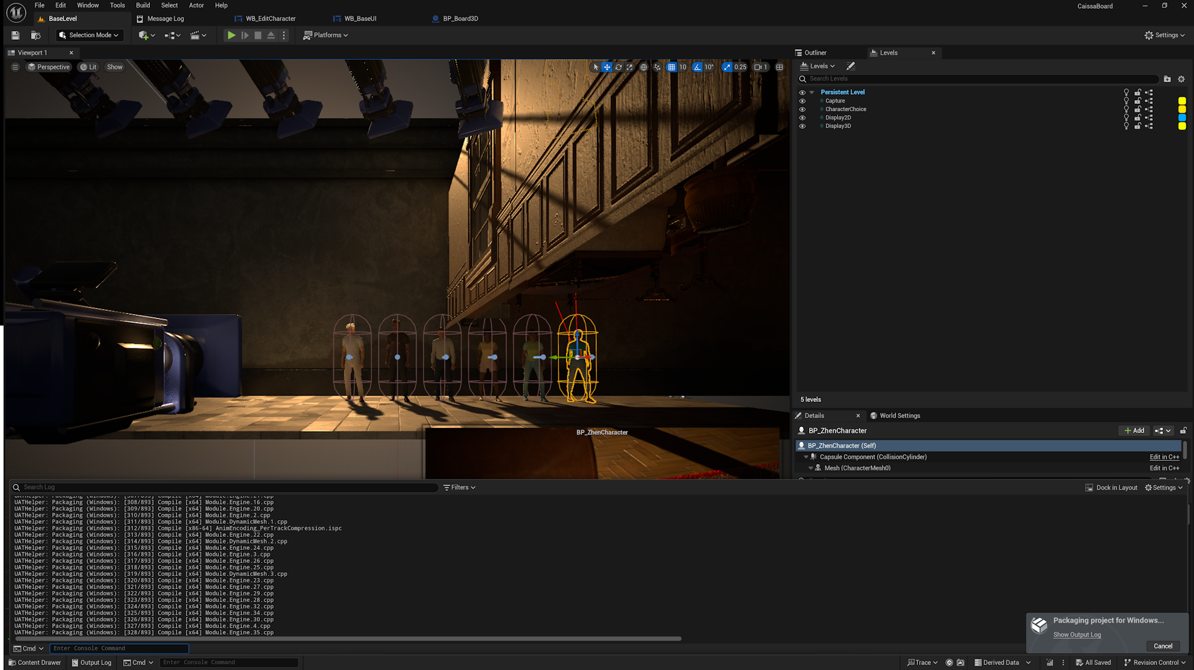Click the lock icon for Display2D level

pos(1137,118)
